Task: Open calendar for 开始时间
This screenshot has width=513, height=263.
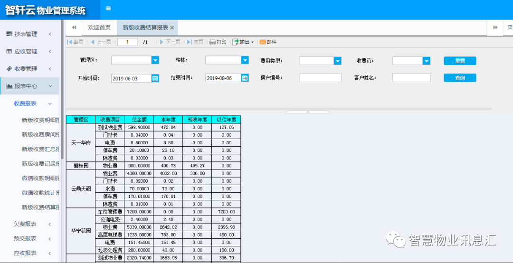Action: point(155,78)
